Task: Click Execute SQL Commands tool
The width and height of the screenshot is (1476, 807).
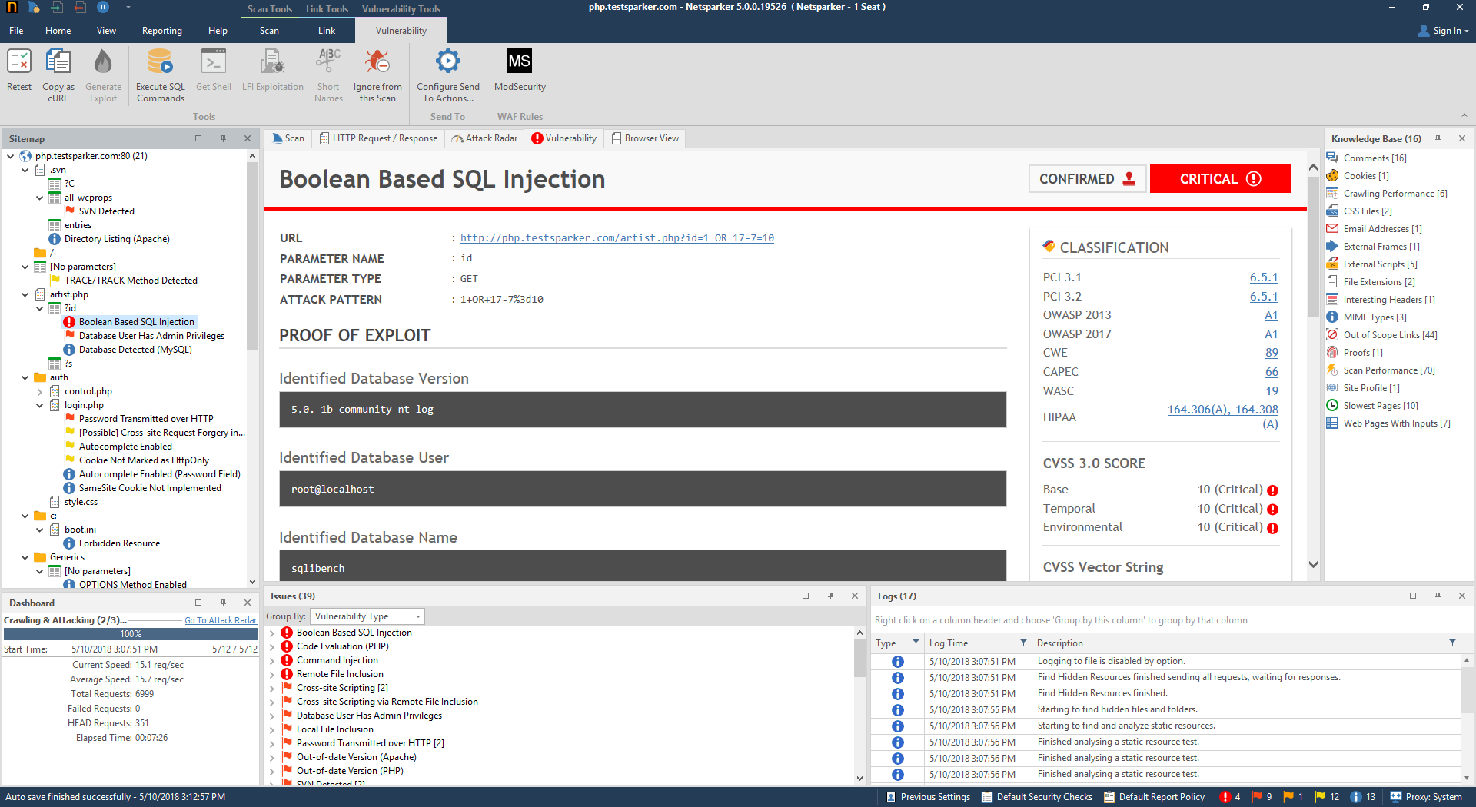Action: tap(161, 75)
